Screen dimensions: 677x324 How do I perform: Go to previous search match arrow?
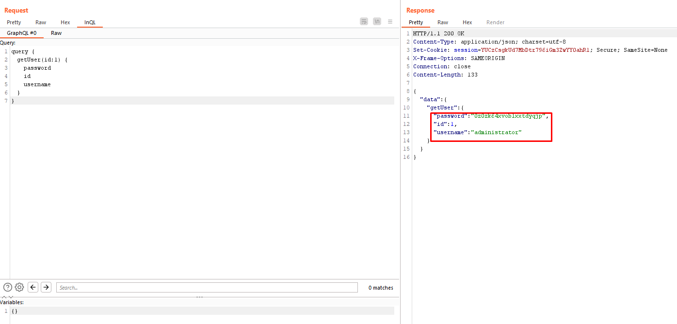point(33,287)
